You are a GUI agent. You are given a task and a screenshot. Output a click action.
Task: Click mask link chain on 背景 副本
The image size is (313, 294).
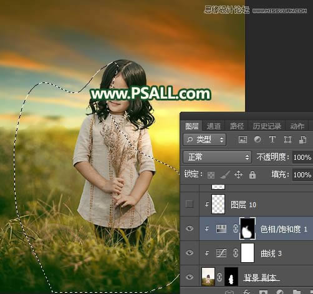[219, 277]
